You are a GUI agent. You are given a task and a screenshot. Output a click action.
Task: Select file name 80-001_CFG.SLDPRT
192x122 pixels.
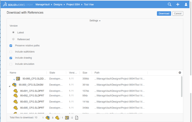pyautogui.click(x=32, y=91)
